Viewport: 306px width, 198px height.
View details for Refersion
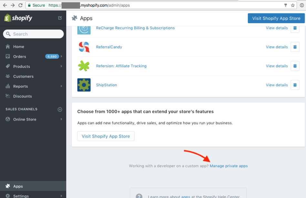click(277, 66)
